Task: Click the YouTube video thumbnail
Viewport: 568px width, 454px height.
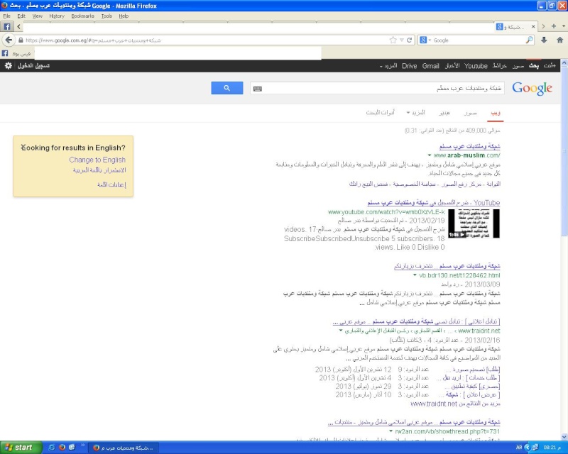Action: click(474, 223)
